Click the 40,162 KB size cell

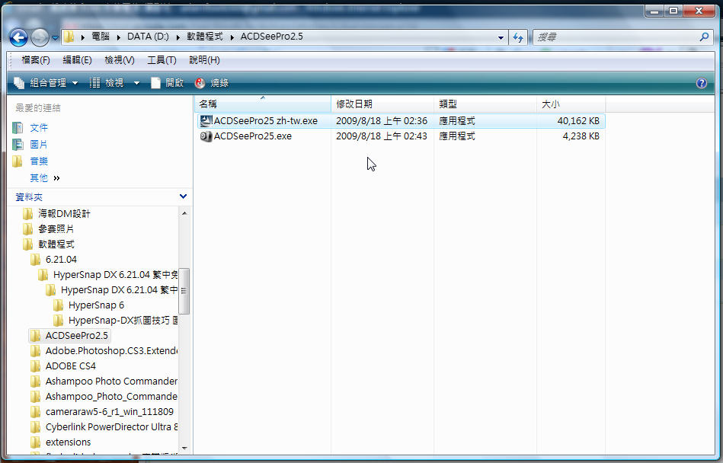578,121
